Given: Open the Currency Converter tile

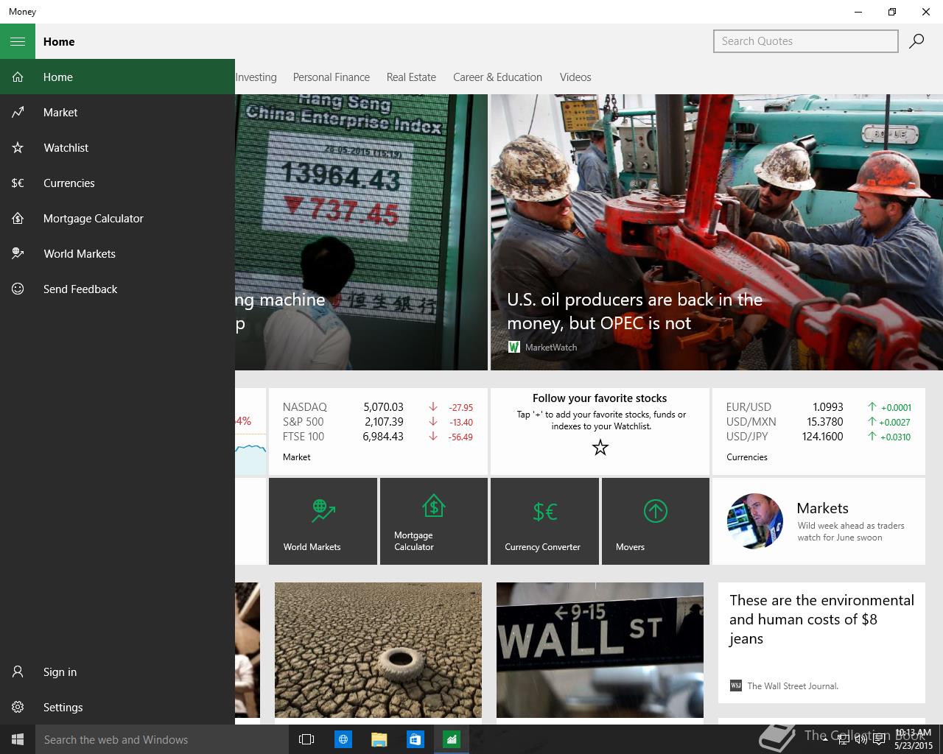Looking at the screenshot, I should (544, 521).
